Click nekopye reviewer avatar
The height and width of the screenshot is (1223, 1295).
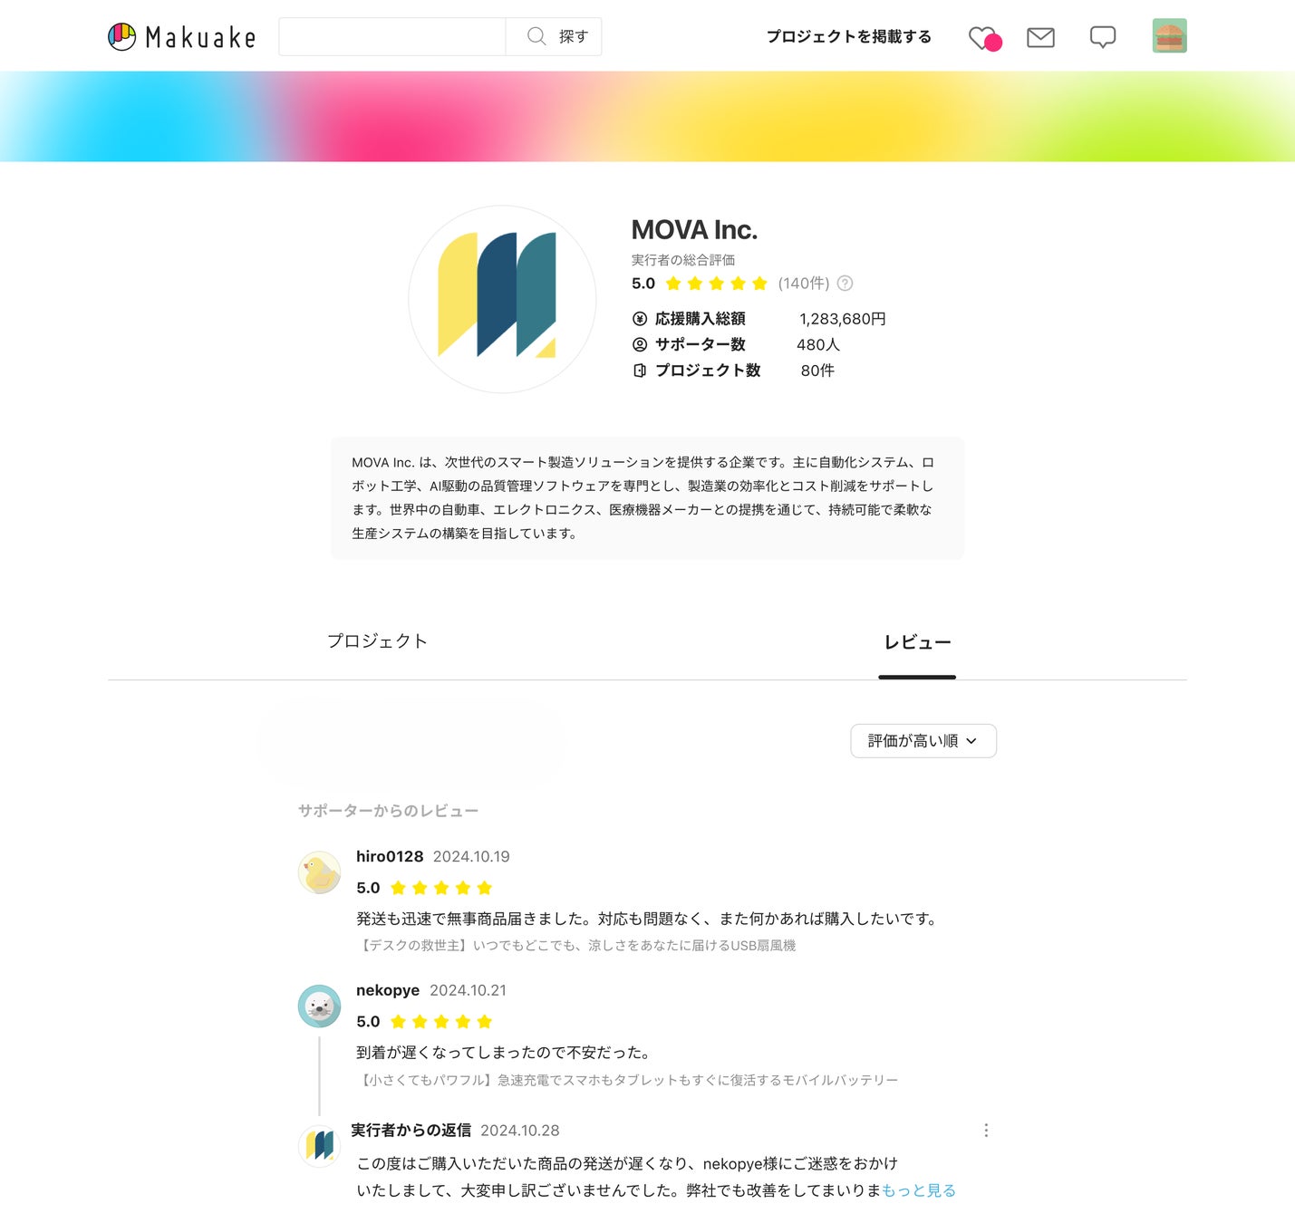click(320, 1006)
